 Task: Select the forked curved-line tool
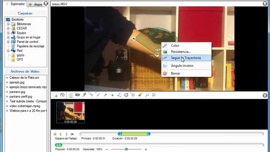(91, 95)
